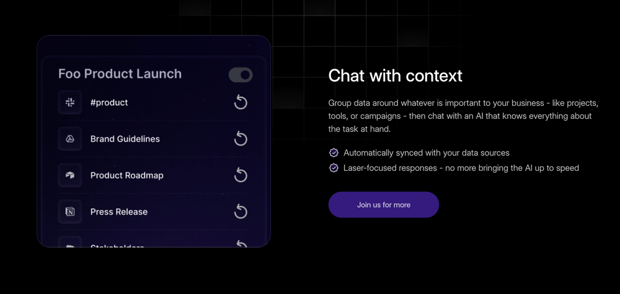Click the Foo Product Launch title

120,74
